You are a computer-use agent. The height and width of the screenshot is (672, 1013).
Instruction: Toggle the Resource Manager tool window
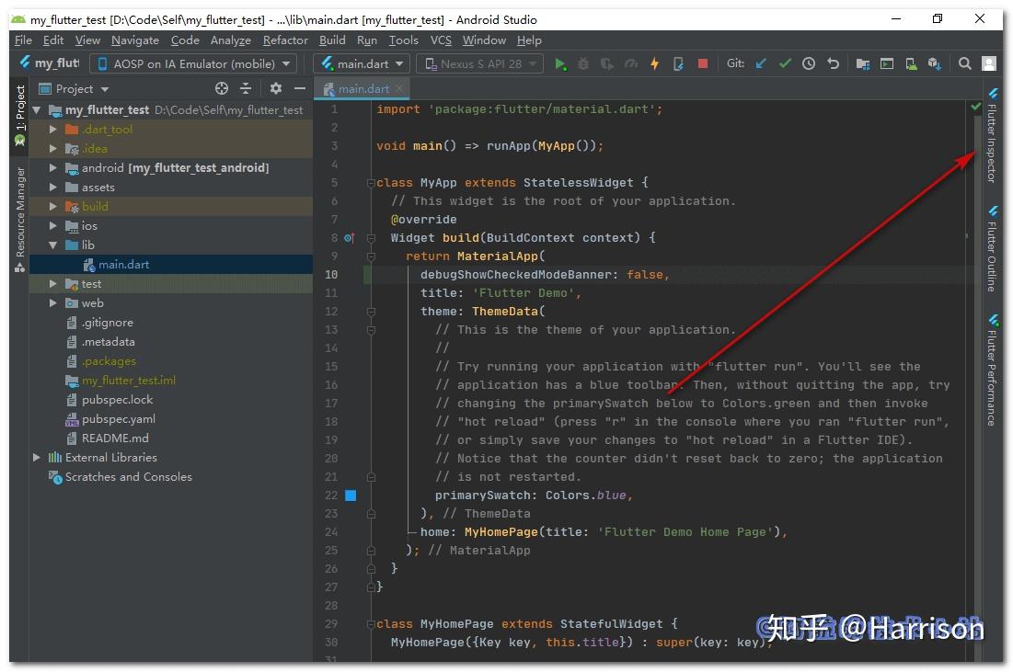coord(20,218)
